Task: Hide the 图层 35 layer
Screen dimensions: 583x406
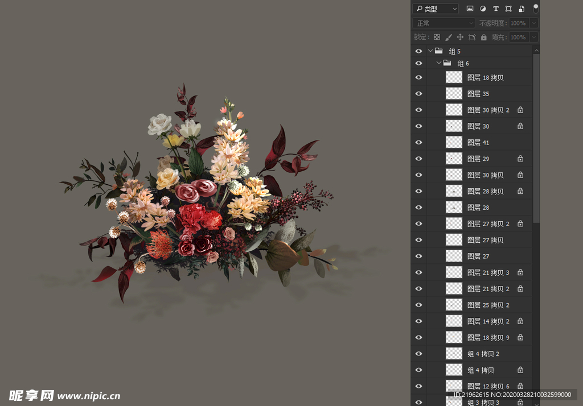Action: [418, 94]
